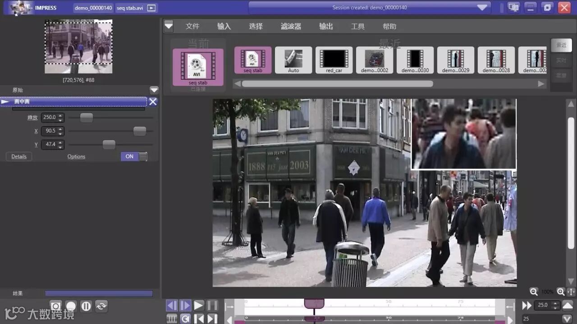The width and height of the screenshot is (577, 324).
Task: Toggle the repeat loop playback icon
Action: [x=185, y=319]
